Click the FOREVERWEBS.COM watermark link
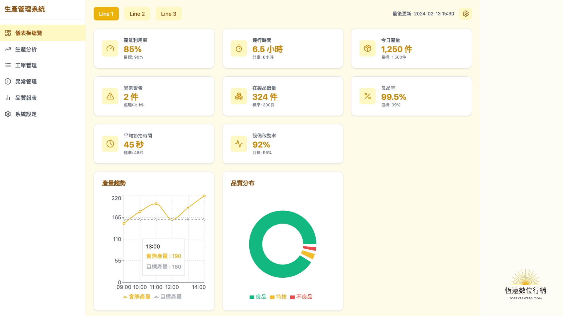This screenshot has height=316, width=563. click(525, 298)
